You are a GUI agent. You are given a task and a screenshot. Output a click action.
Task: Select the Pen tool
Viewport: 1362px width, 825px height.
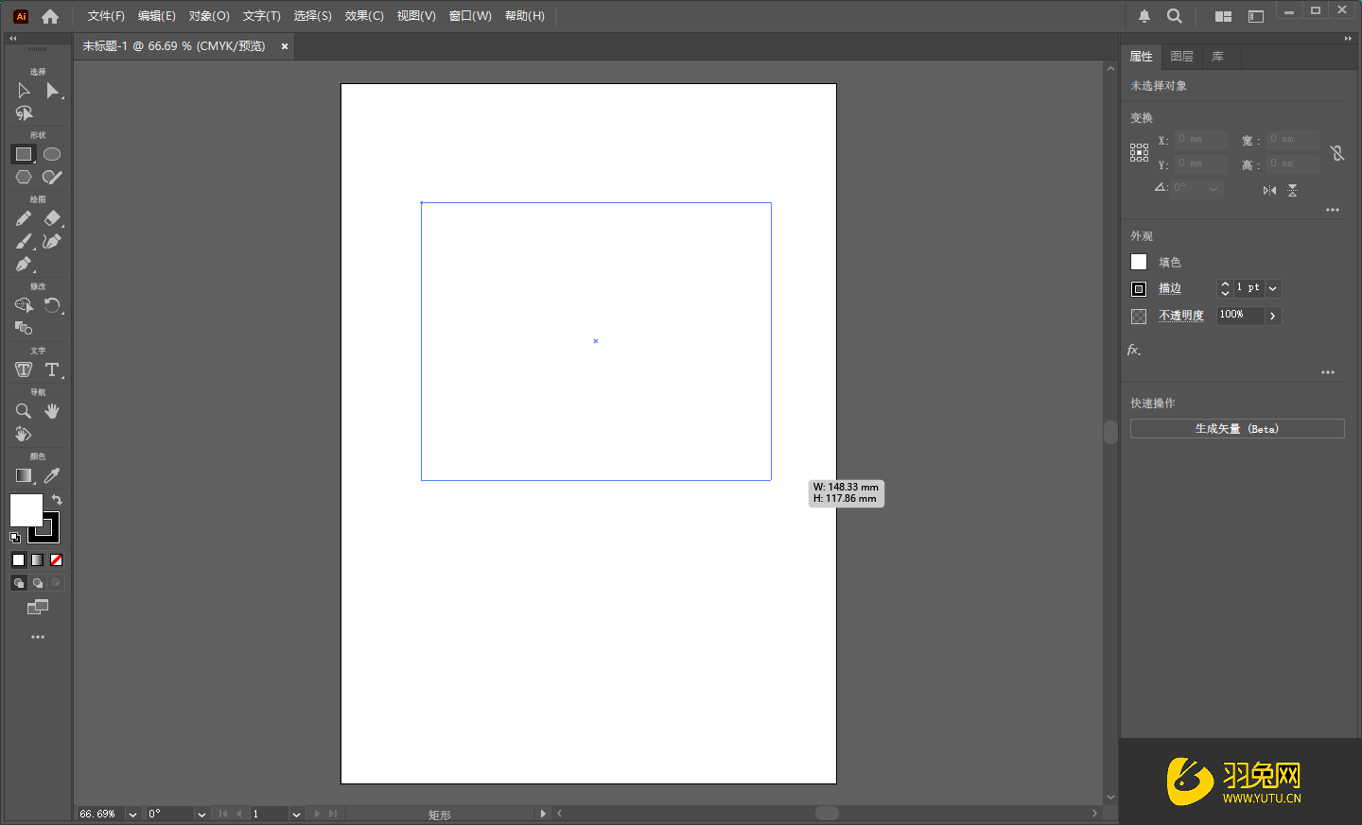coord(24,265)
